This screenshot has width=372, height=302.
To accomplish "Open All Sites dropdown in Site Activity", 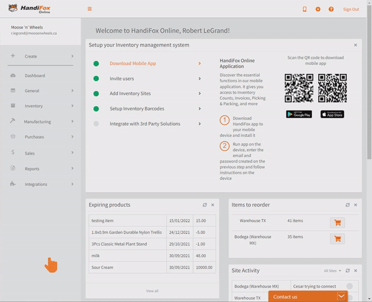I will [332, 271].
